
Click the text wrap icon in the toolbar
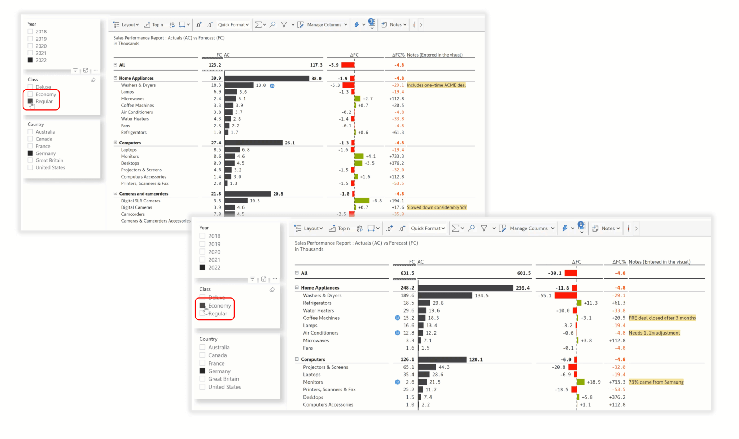(x=171, y=24)
